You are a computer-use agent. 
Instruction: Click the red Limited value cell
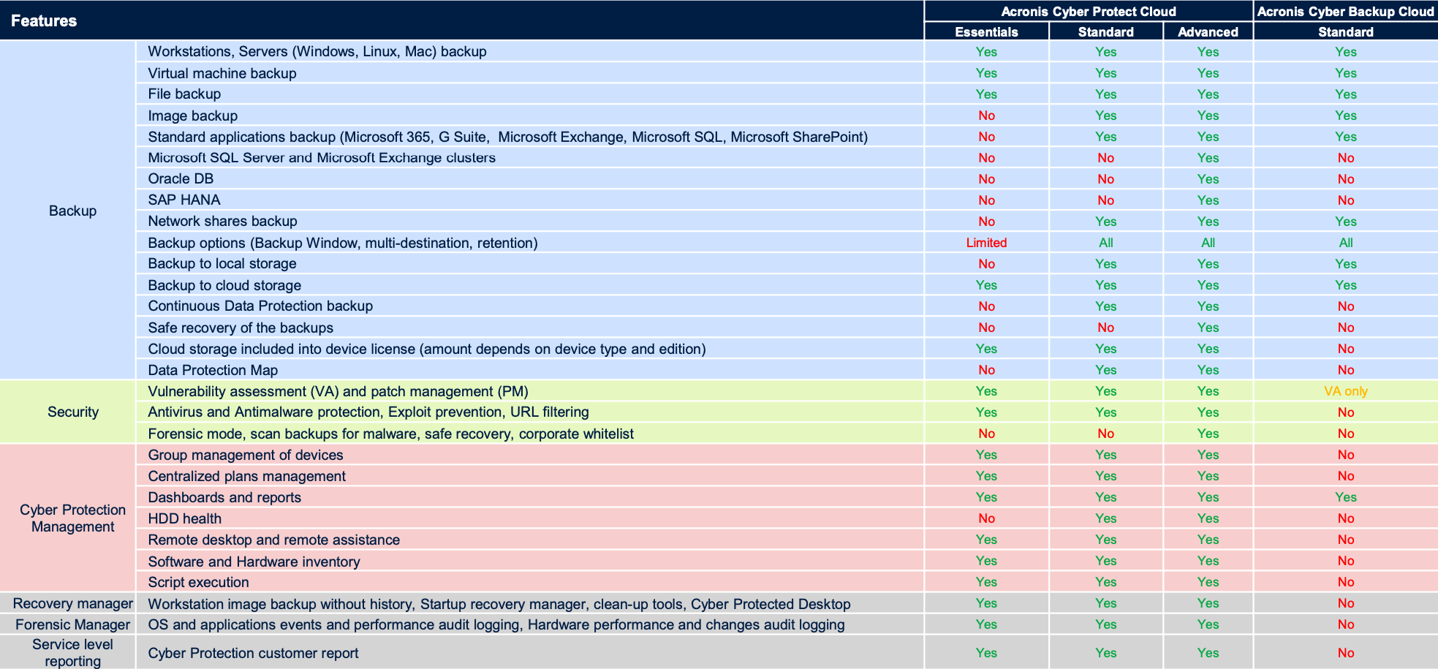pos(986,243)
